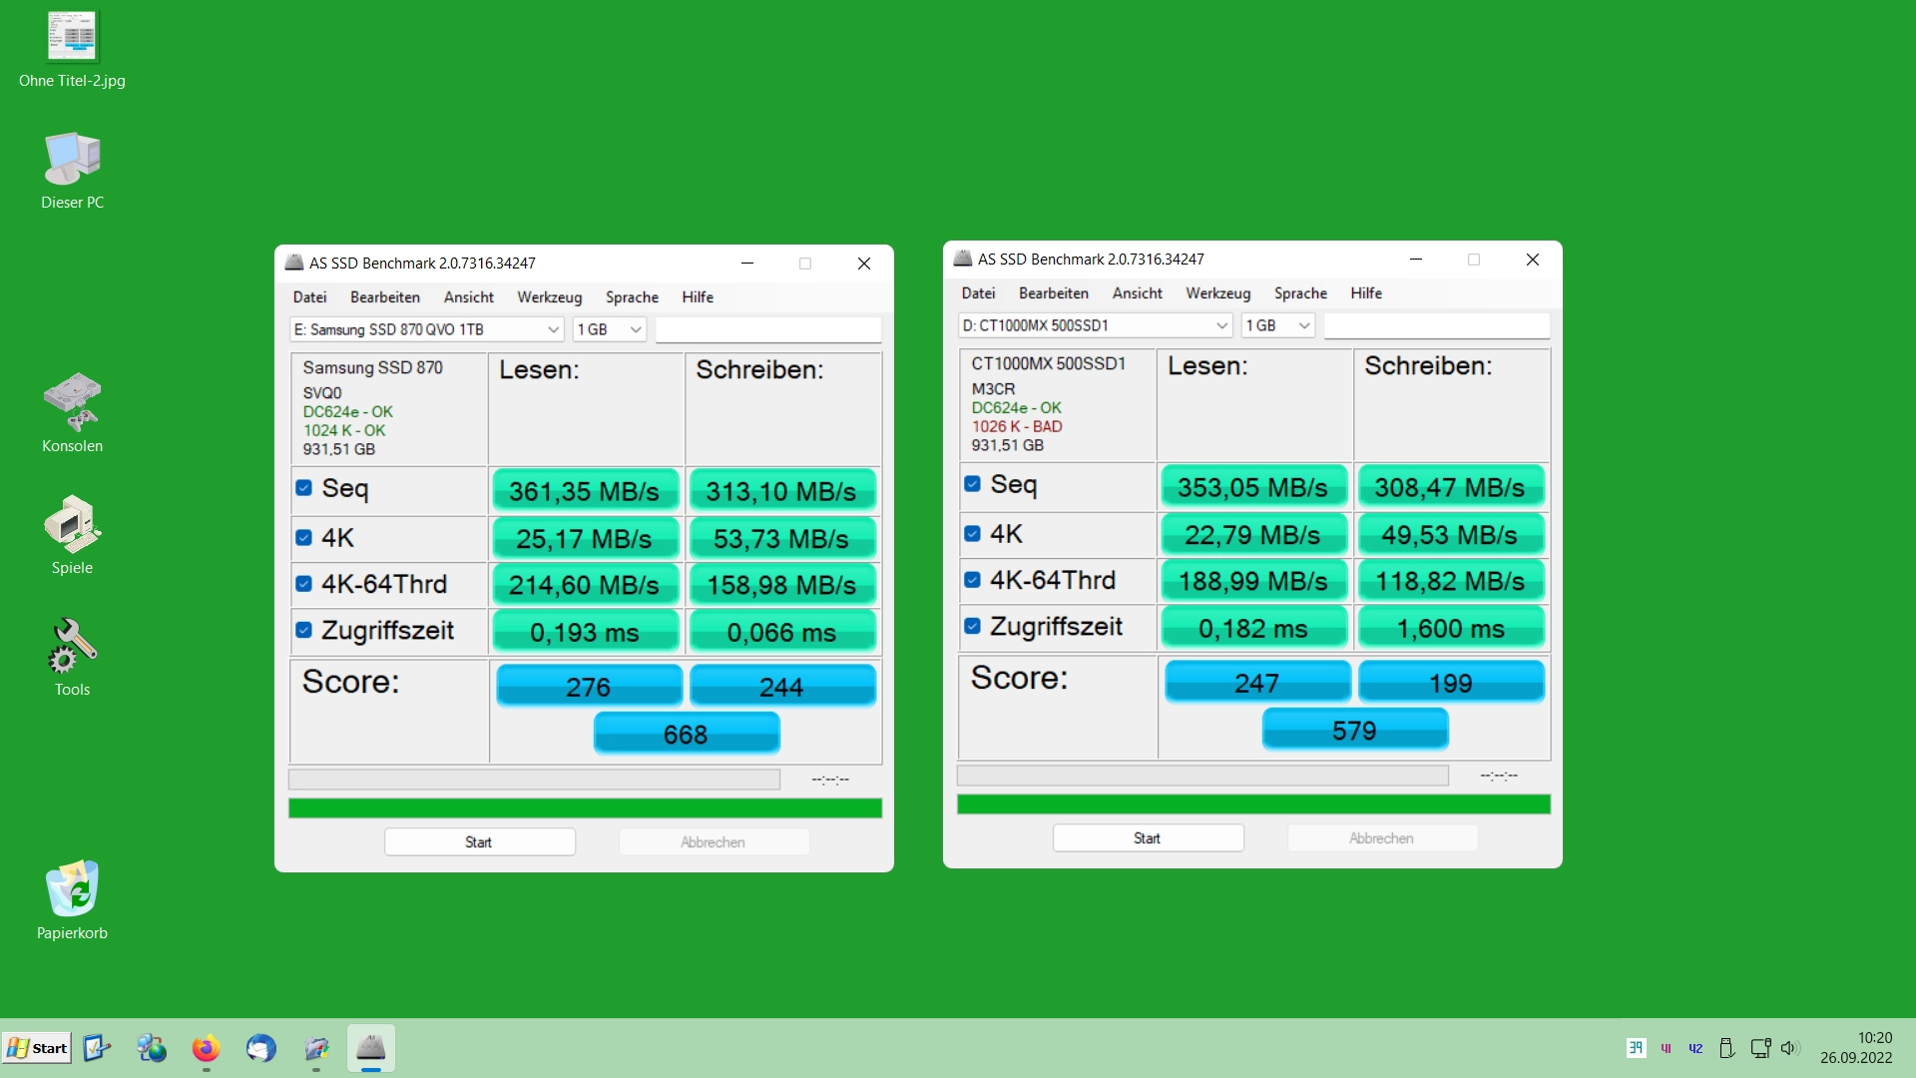Open Bearbeiten menu in the Samsung window

(385, 297)
